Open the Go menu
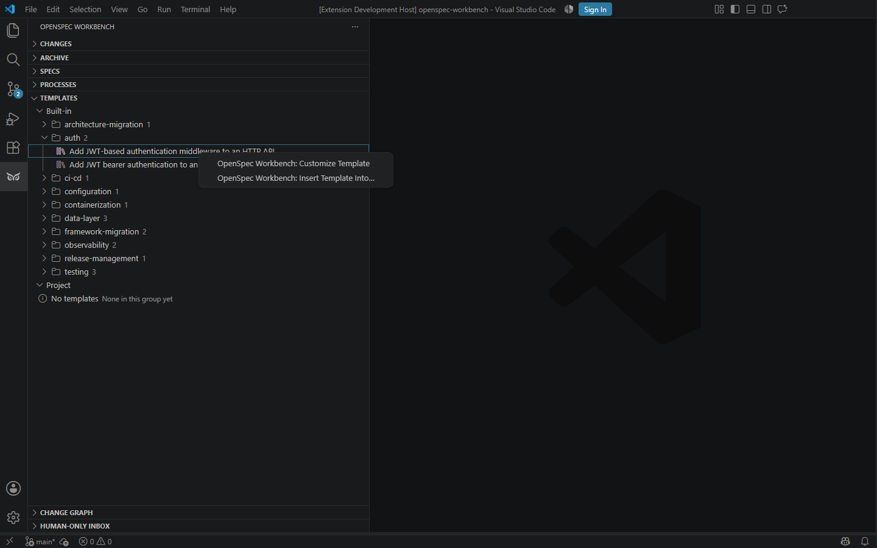This screenshot has width=877, height=548. [x=143, y=9]
